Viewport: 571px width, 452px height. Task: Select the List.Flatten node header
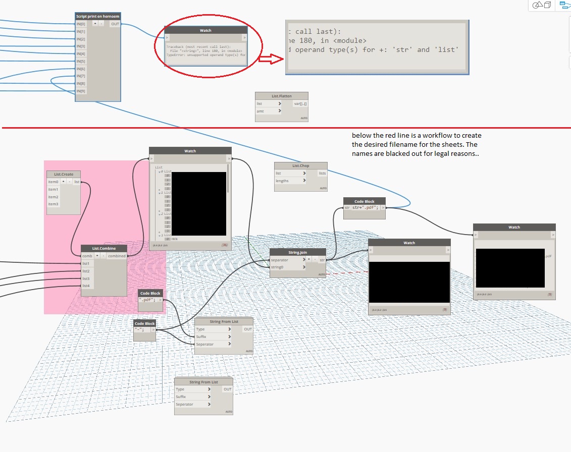[282, 96]
